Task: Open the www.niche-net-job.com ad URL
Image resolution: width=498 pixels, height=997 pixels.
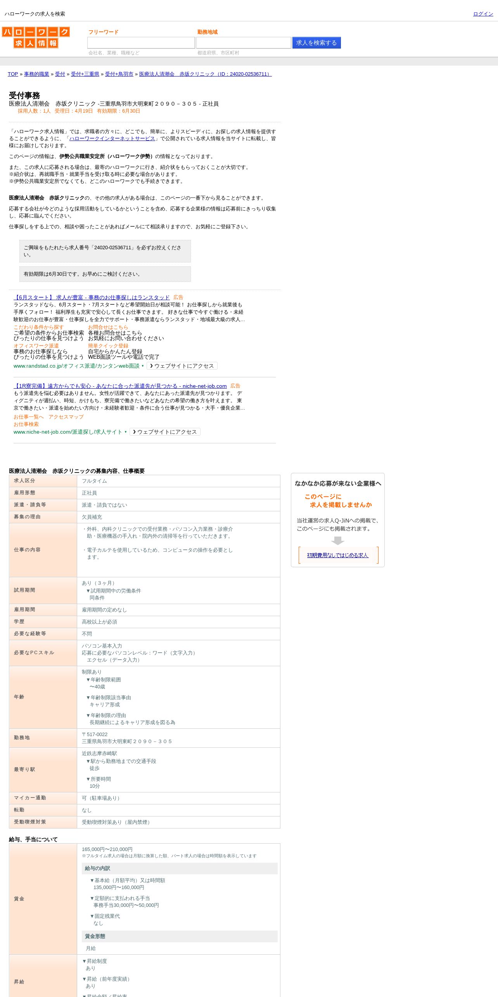Action: point(68,432)
